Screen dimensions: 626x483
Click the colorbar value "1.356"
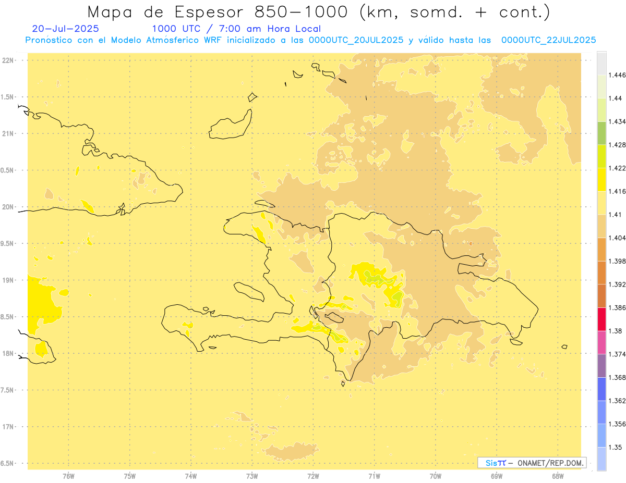click(x=618, y=424)
